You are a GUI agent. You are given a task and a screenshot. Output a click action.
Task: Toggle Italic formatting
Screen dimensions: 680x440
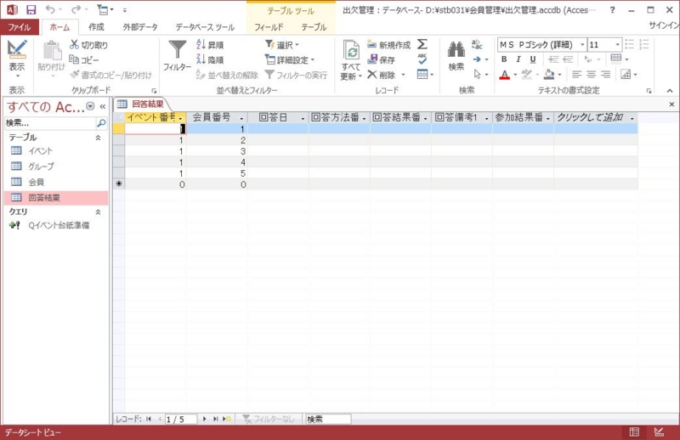[x=518, y=59]
